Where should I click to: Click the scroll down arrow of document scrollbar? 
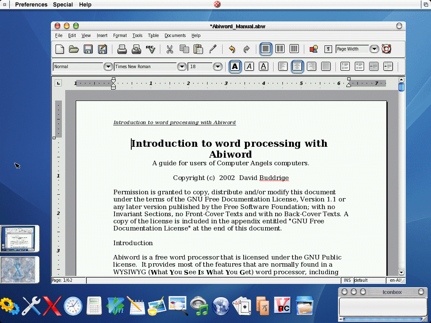tap(401, 273)
